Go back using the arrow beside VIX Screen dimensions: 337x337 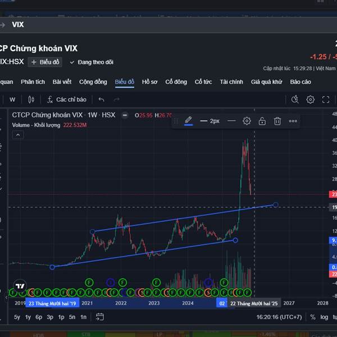2,25
